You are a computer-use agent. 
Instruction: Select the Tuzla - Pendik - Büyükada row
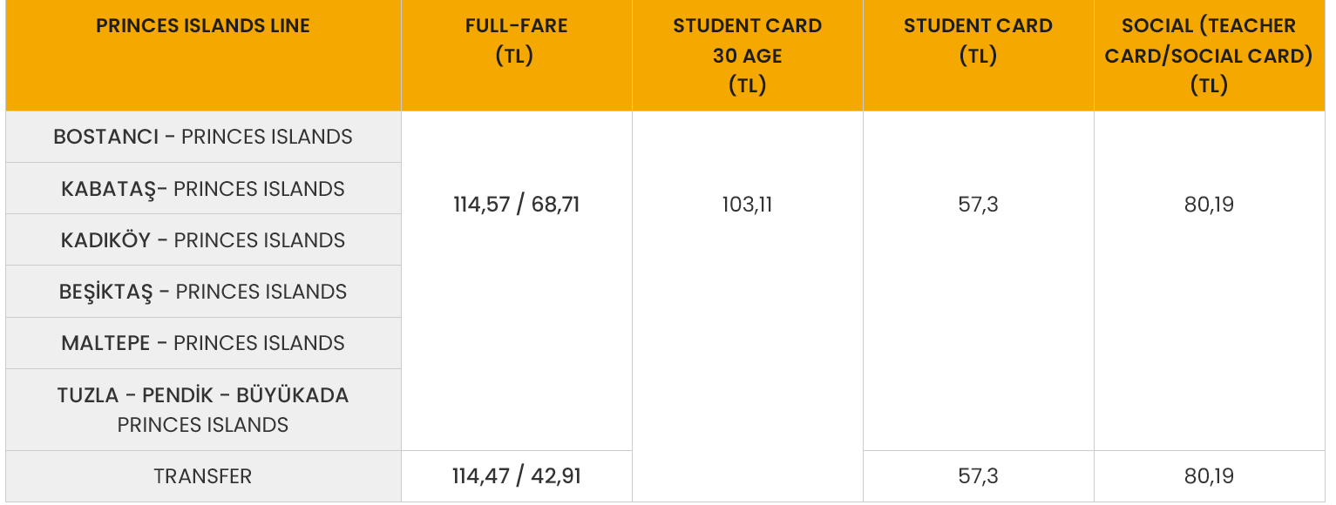pyautogui.click(x=203, y=395)
